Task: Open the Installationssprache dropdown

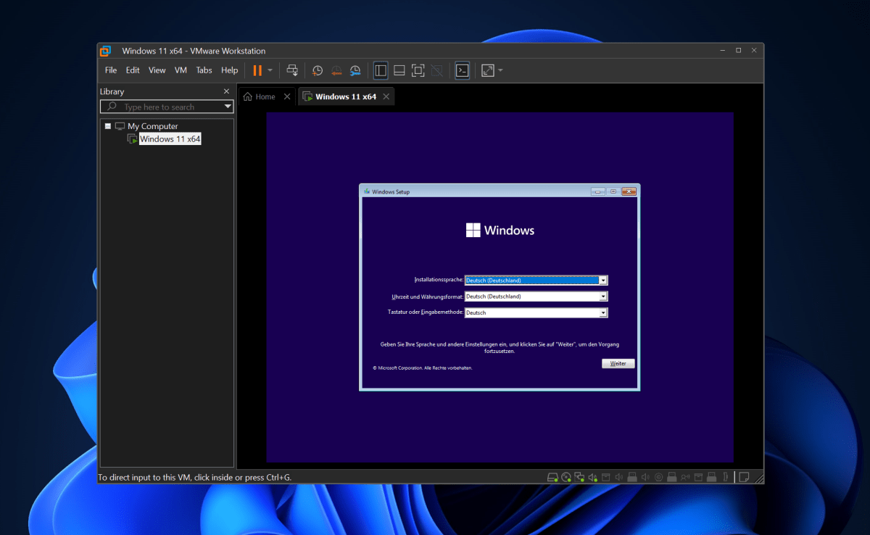Action: pyautogui.click(x=602, y=280)
